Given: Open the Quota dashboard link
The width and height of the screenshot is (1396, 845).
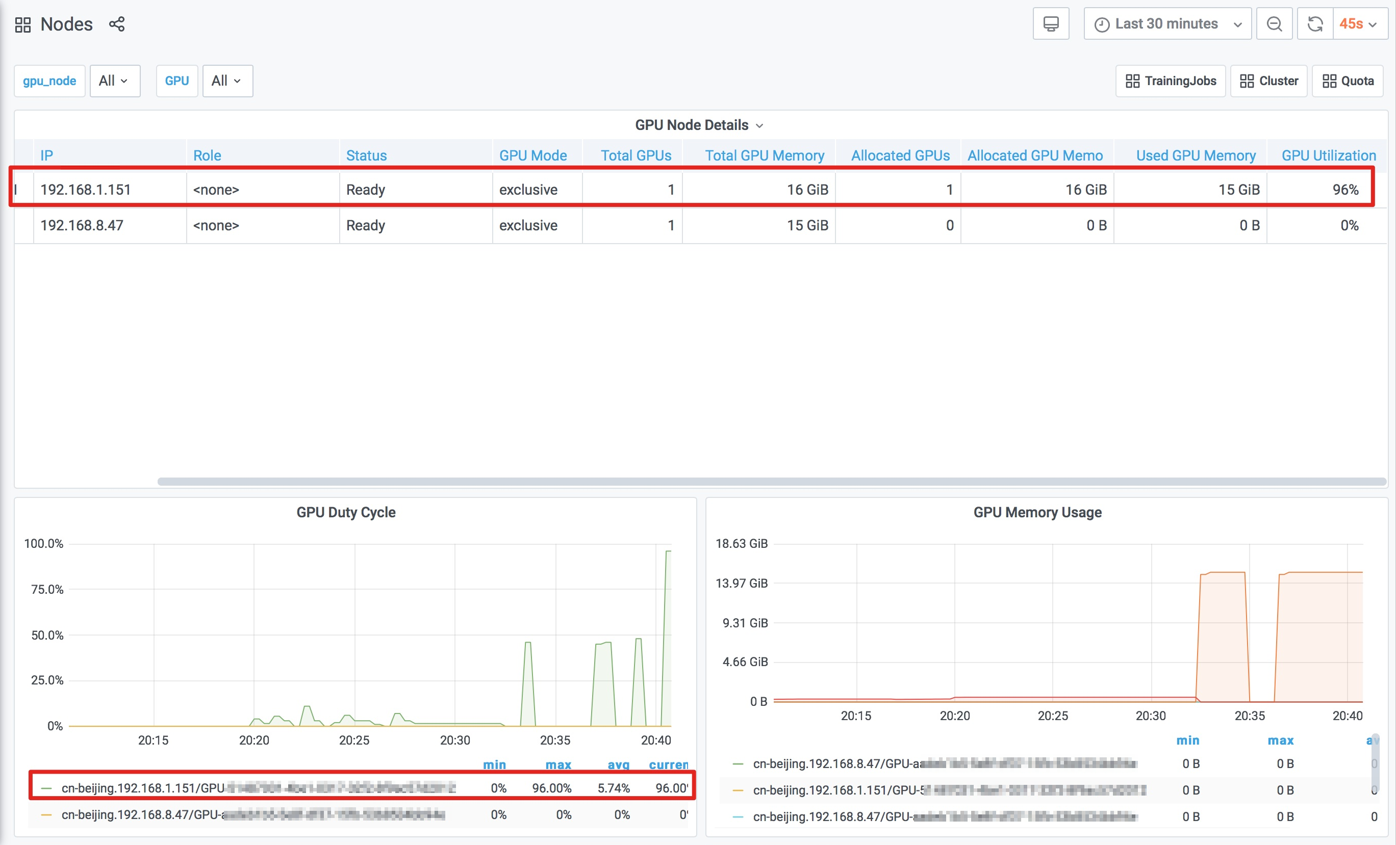Looking at the screenshot, I should (x=1347, y=81).
